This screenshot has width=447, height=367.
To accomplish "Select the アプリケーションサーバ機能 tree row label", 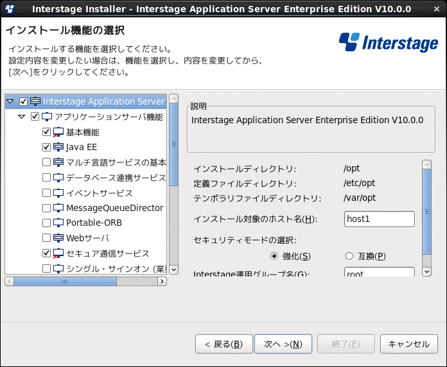I will 109,117.
